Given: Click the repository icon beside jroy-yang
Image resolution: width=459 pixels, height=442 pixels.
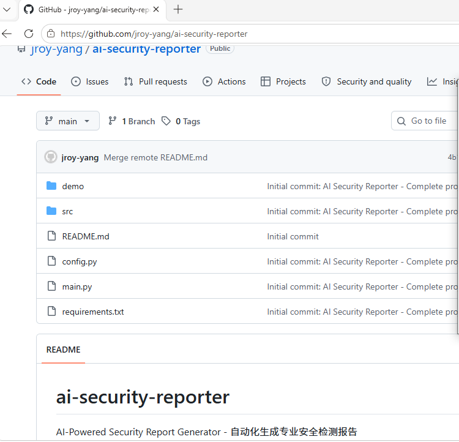Looking at the screenshot, I should [21, 49].
